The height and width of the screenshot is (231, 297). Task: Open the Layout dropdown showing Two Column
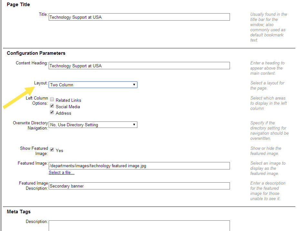93,85
